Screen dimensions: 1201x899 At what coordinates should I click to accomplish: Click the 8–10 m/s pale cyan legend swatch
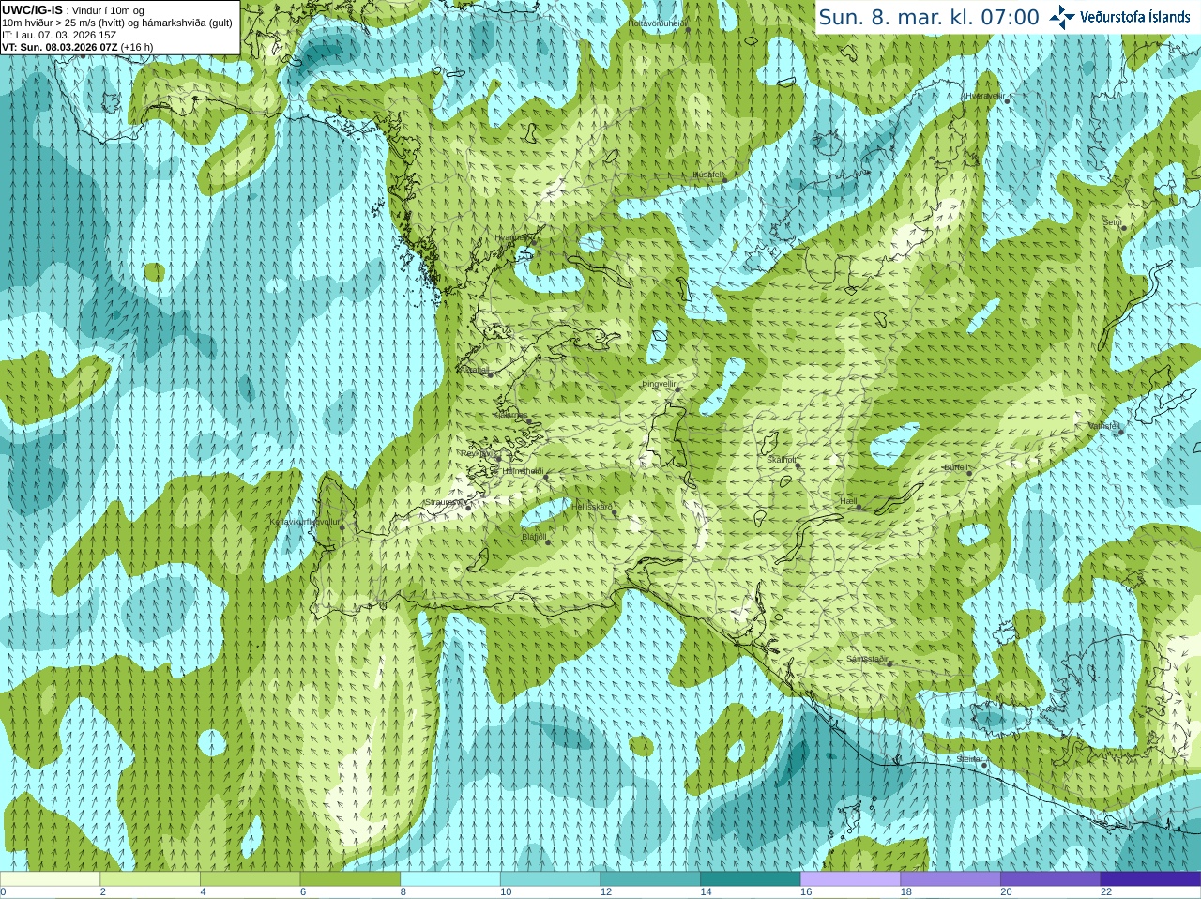pos(450,879)
